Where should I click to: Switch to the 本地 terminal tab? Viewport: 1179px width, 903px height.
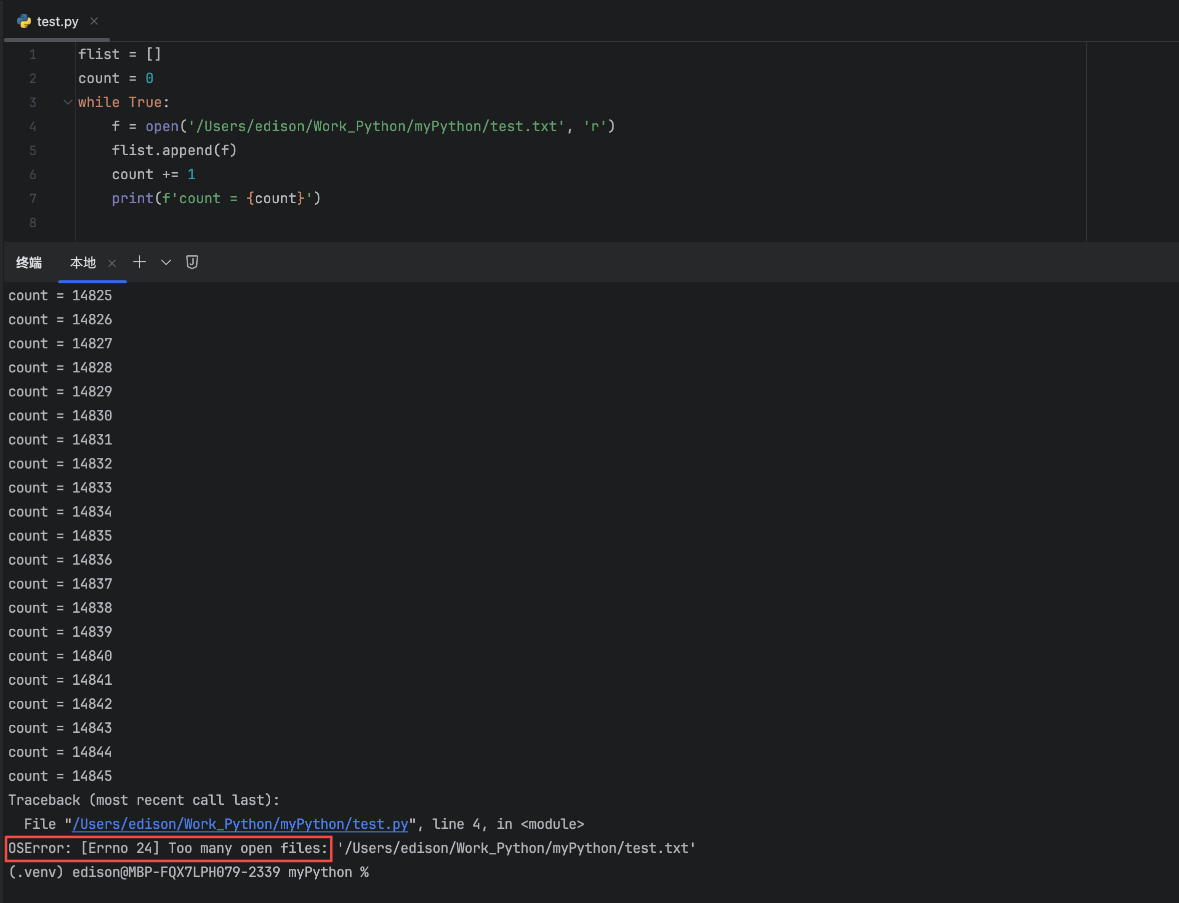pos(83,262)
